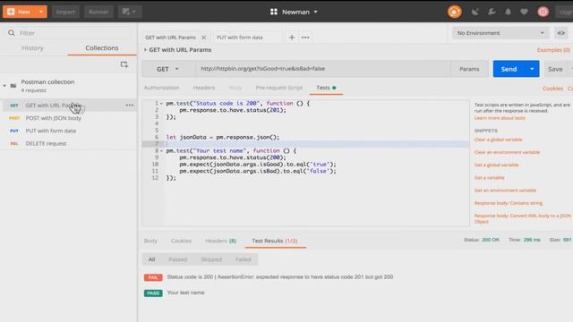
Task: Open the Send button dropdown arrow
Action: 532,69
